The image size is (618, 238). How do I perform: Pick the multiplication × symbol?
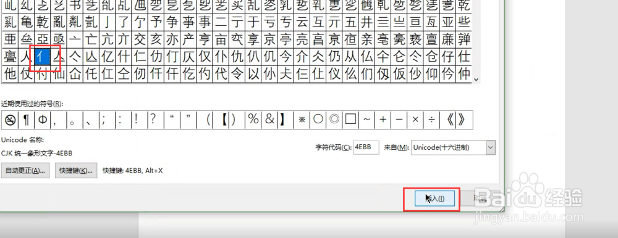[415, 120]
